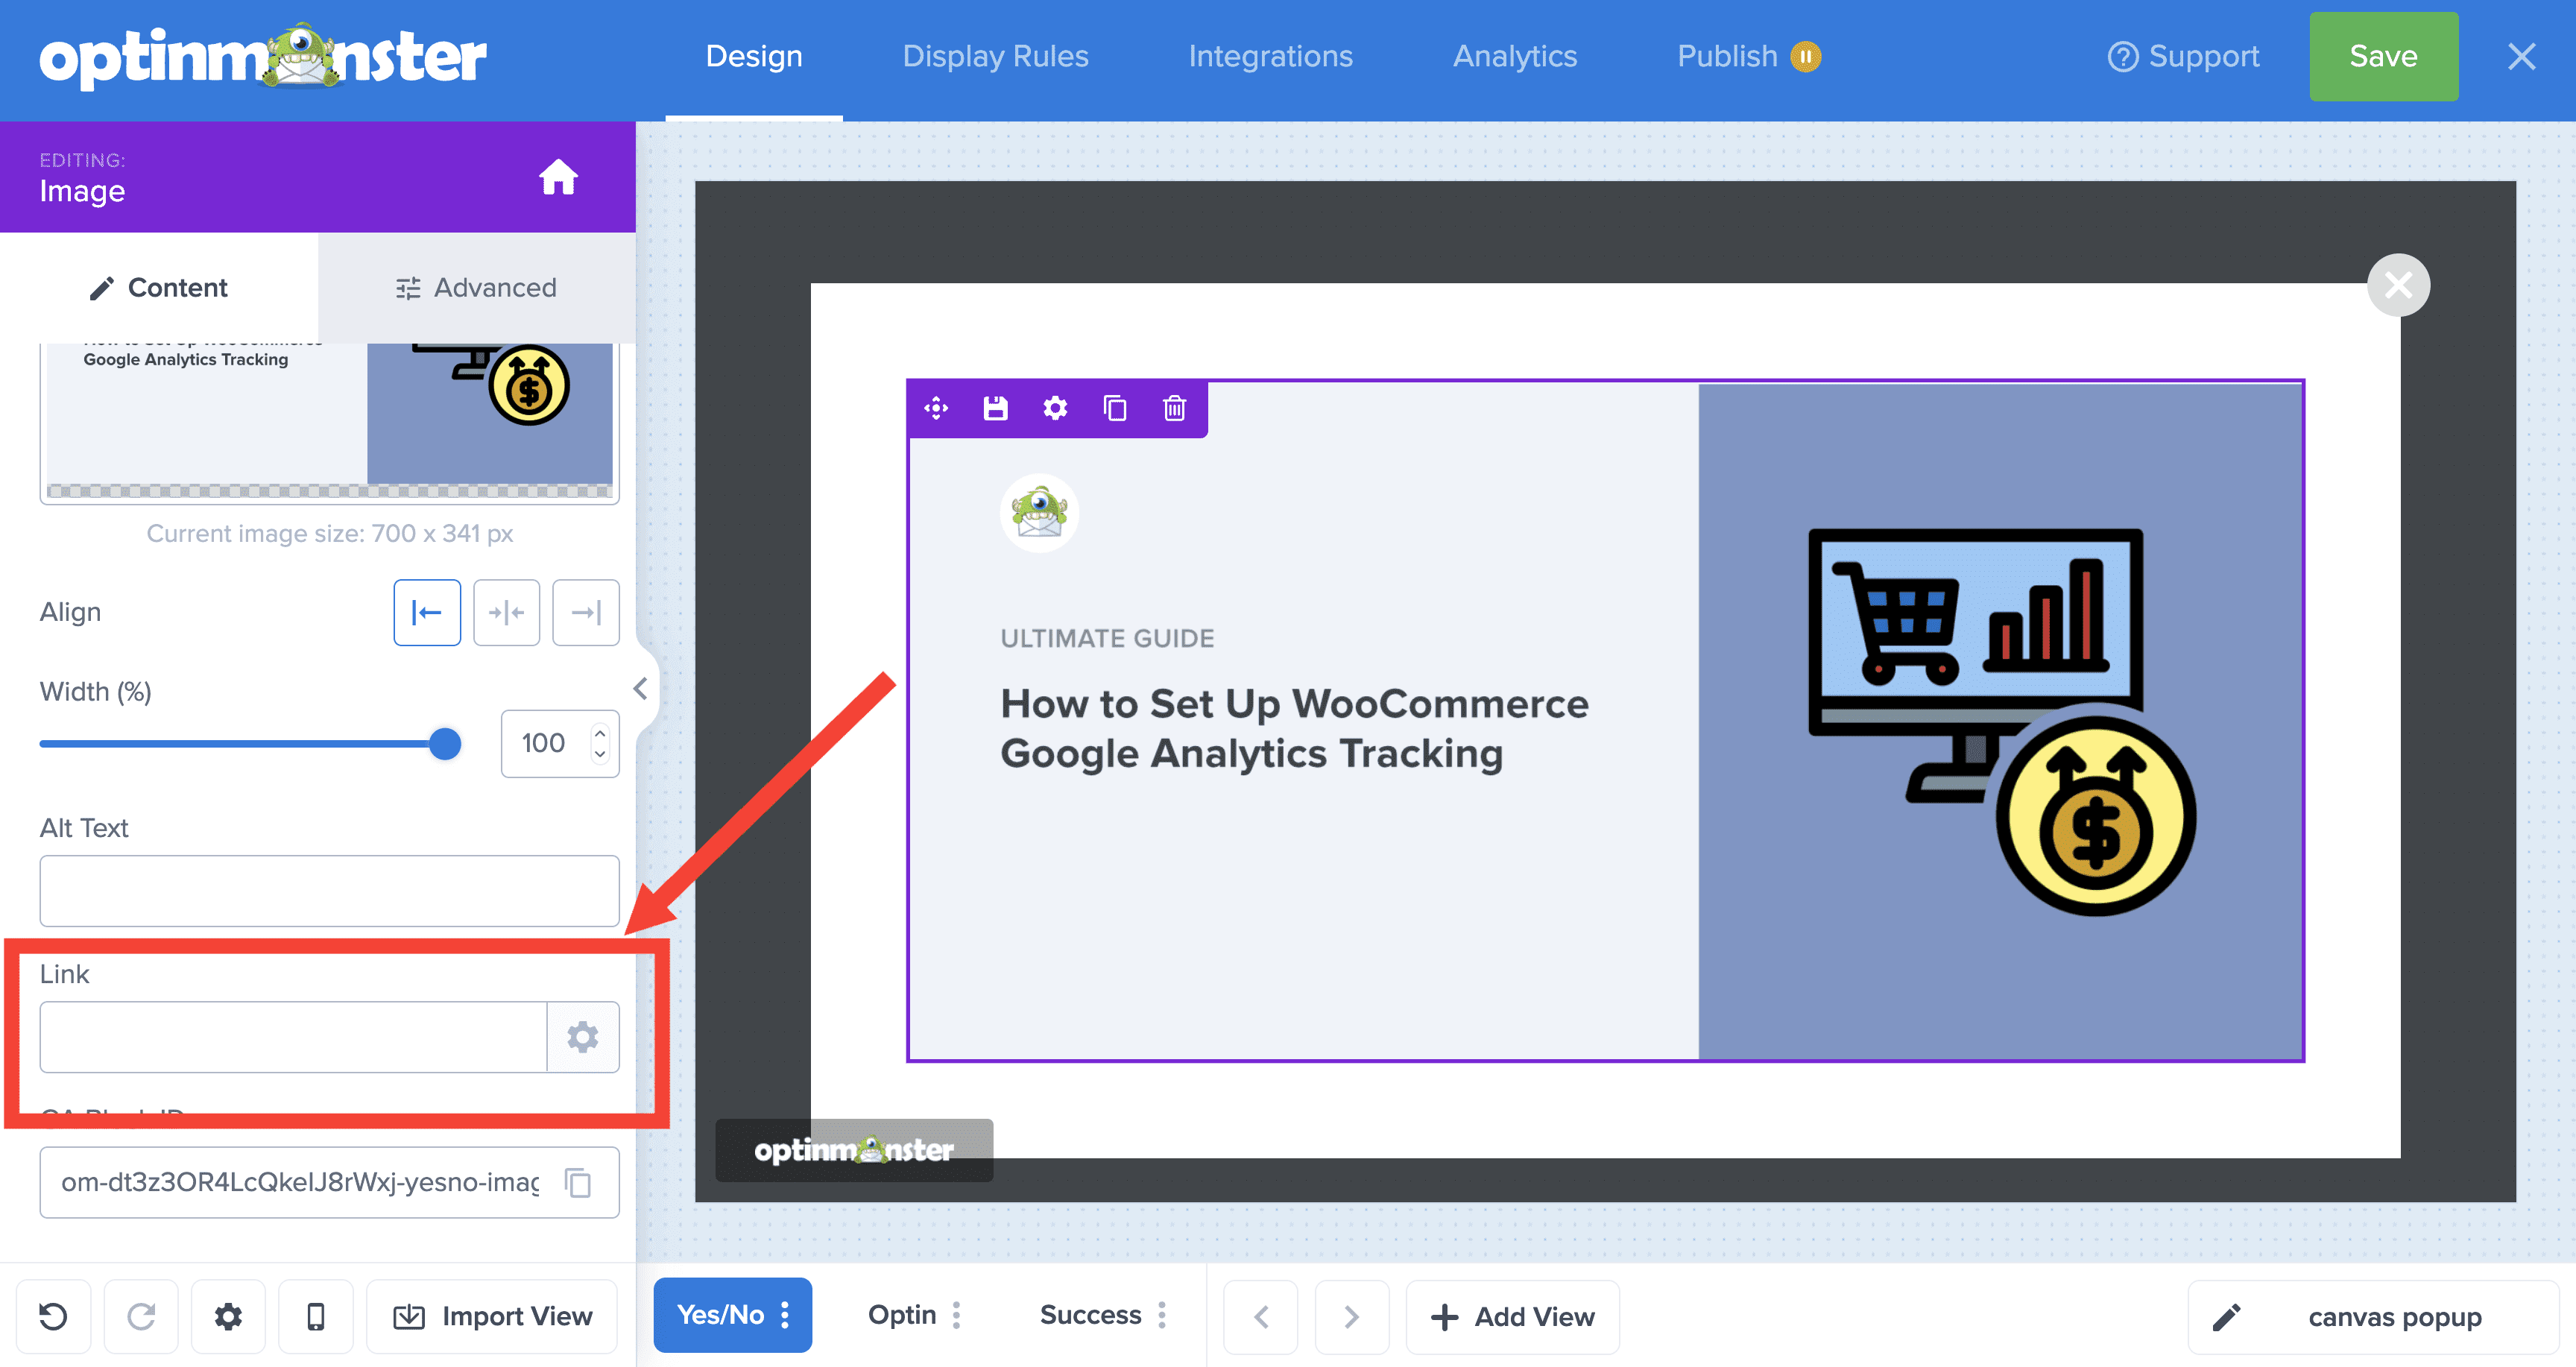Image resolution: width=2576 pixels, height=1367 pixels.
Task: Collapse the sidebar with chevron handle
Action: click(641, 689)
